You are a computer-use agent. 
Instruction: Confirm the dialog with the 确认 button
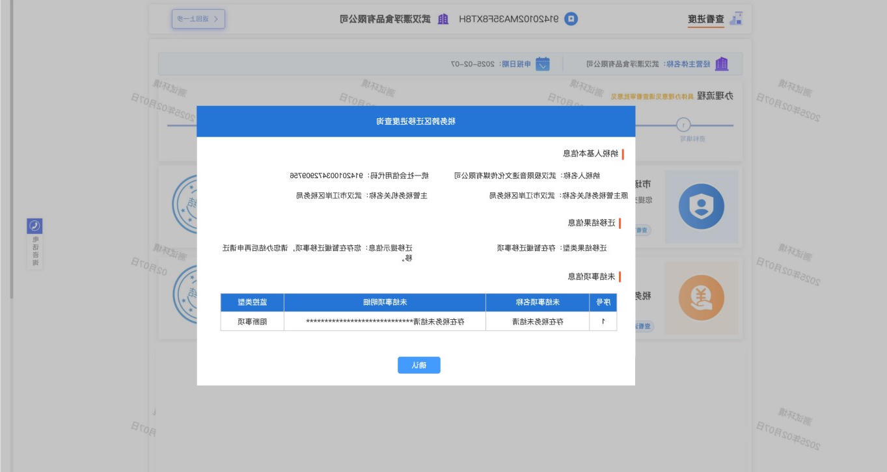(419, 365)
